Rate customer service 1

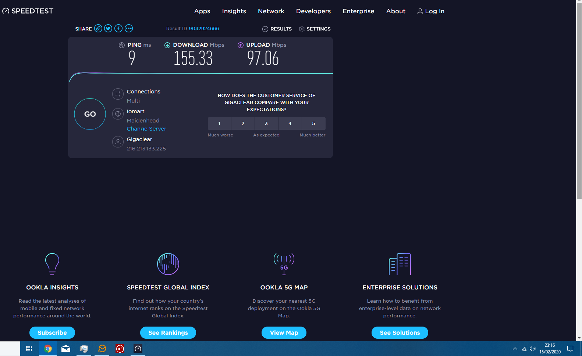[219, 124]
